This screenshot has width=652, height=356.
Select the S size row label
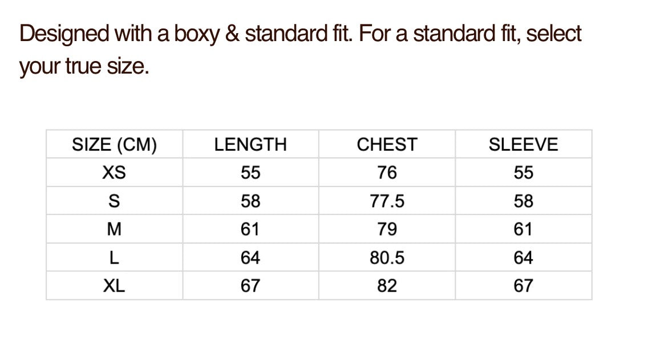[114, 201]
